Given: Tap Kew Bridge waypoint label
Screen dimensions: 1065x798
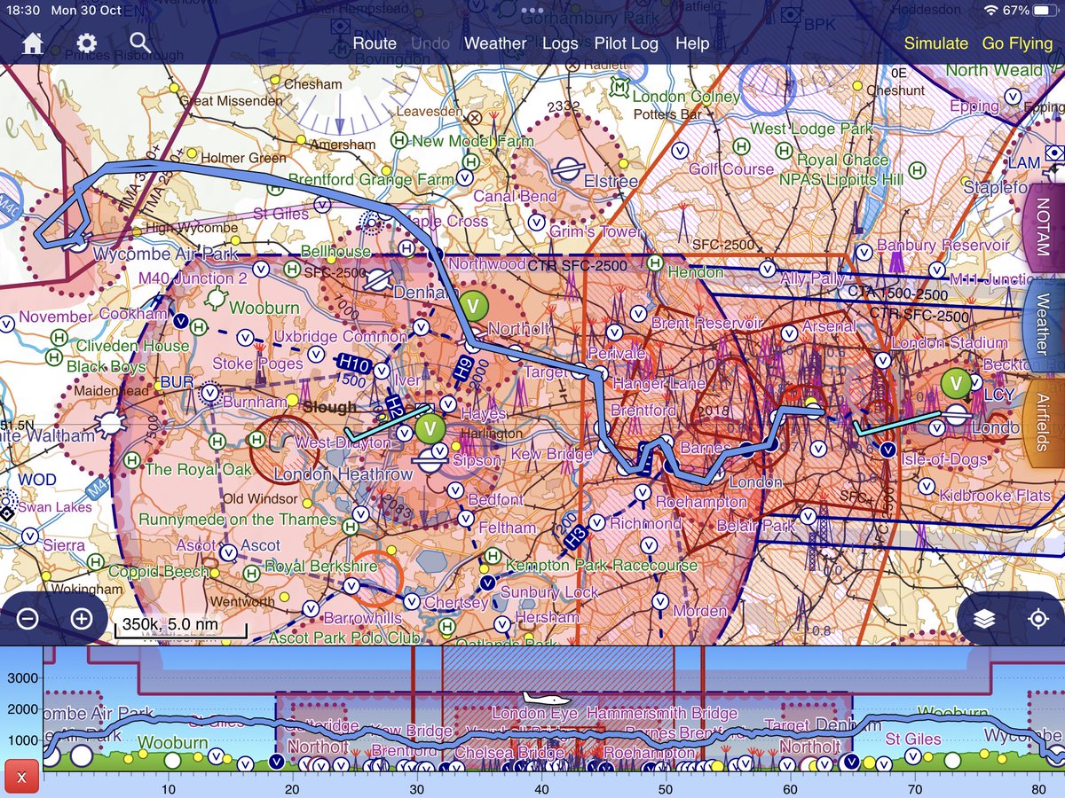Looking at the screenshot, I should [552, 454].
